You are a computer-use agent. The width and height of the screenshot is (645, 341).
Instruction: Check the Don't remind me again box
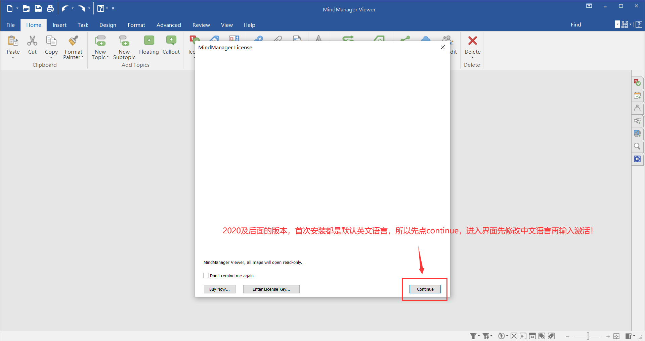(x=206, y=276)
